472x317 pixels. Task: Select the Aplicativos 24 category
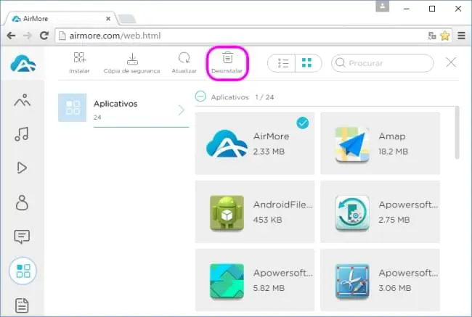(x=123, y=110)
